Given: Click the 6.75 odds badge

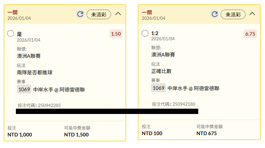Looking at the screenshot, I should (250, 34).
